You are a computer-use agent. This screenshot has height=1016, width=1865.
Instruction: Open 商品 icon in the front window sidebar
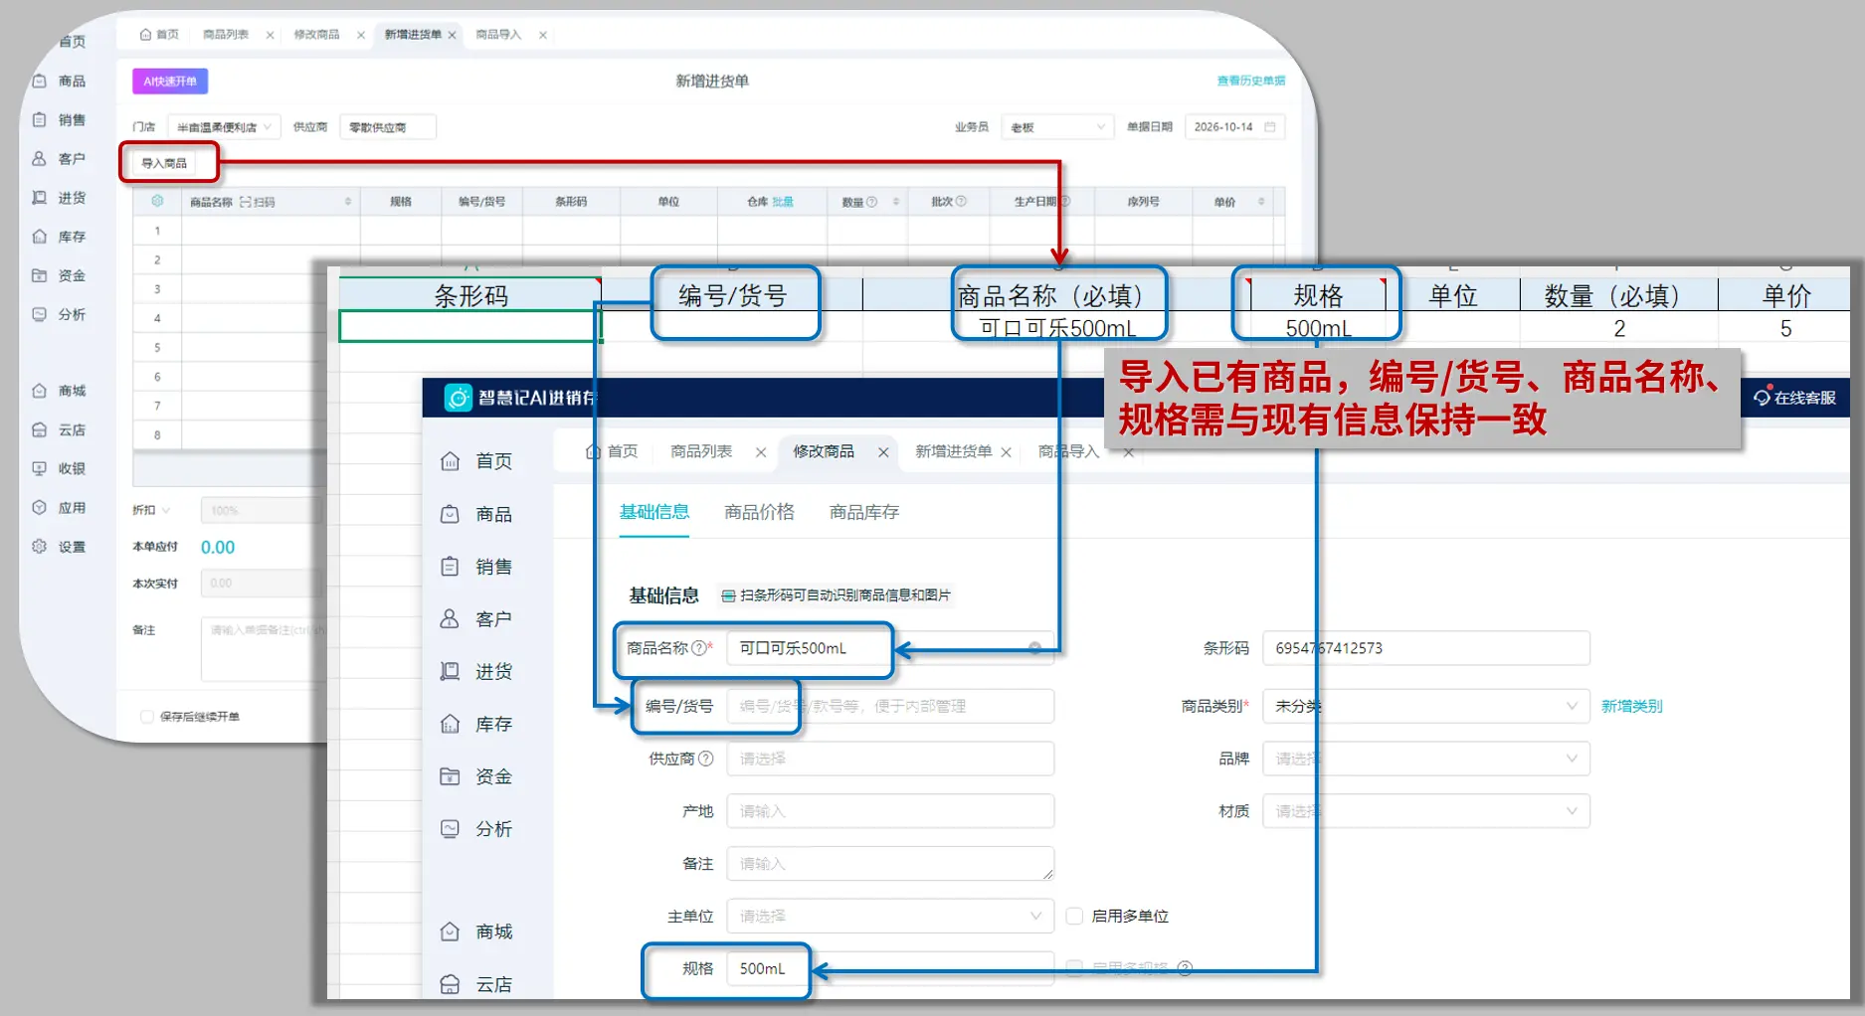(450, 514)
